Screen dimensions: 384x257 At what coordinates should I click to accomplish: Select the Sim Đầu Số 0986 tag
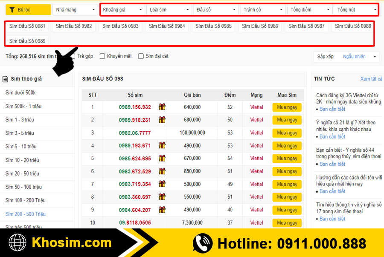[260, 26]
